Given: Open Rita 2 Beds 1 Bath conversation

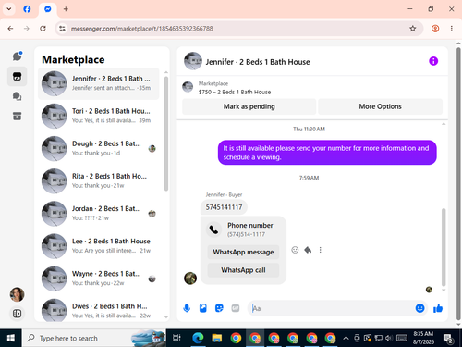Looking at the screenshot, I should point(99,181).
